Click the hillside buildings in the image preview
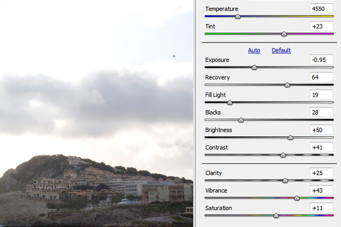Screen dimensions: 341x227 [x=109, y=184]
